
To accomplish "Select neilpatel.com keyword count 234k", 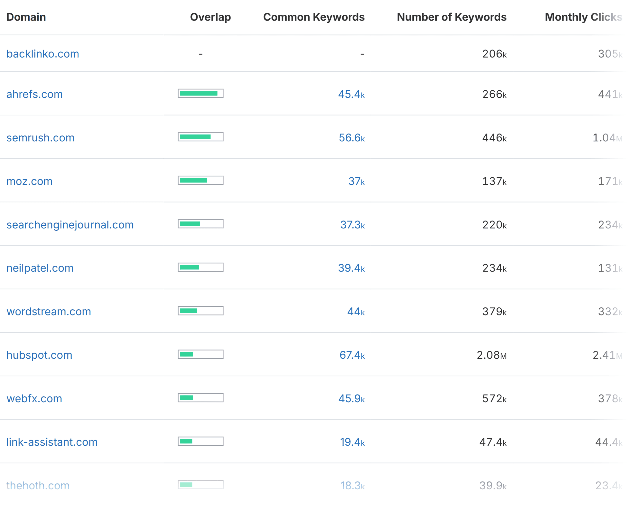I will point(495,268).
